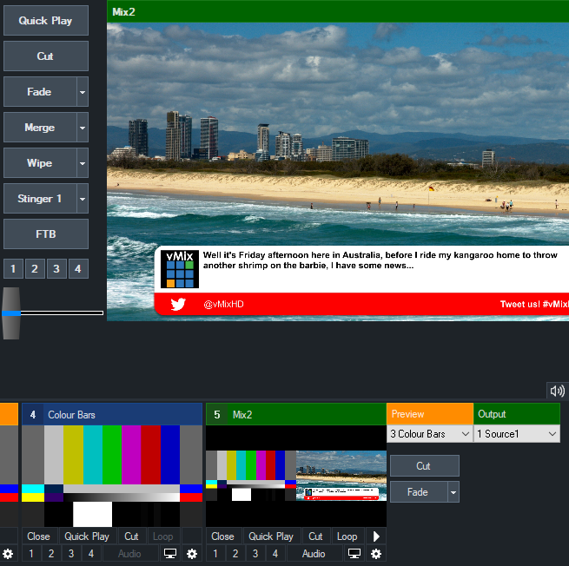Toggle Audio on the Mix2 input
This screenshot has height=566, width=569.
(314, 554)
